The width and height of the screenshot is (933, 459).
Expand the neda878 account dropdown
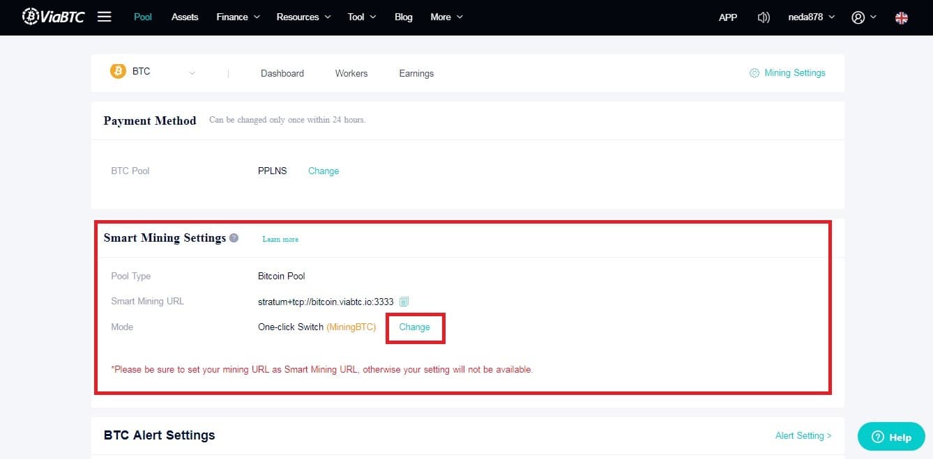coord(811,17)
